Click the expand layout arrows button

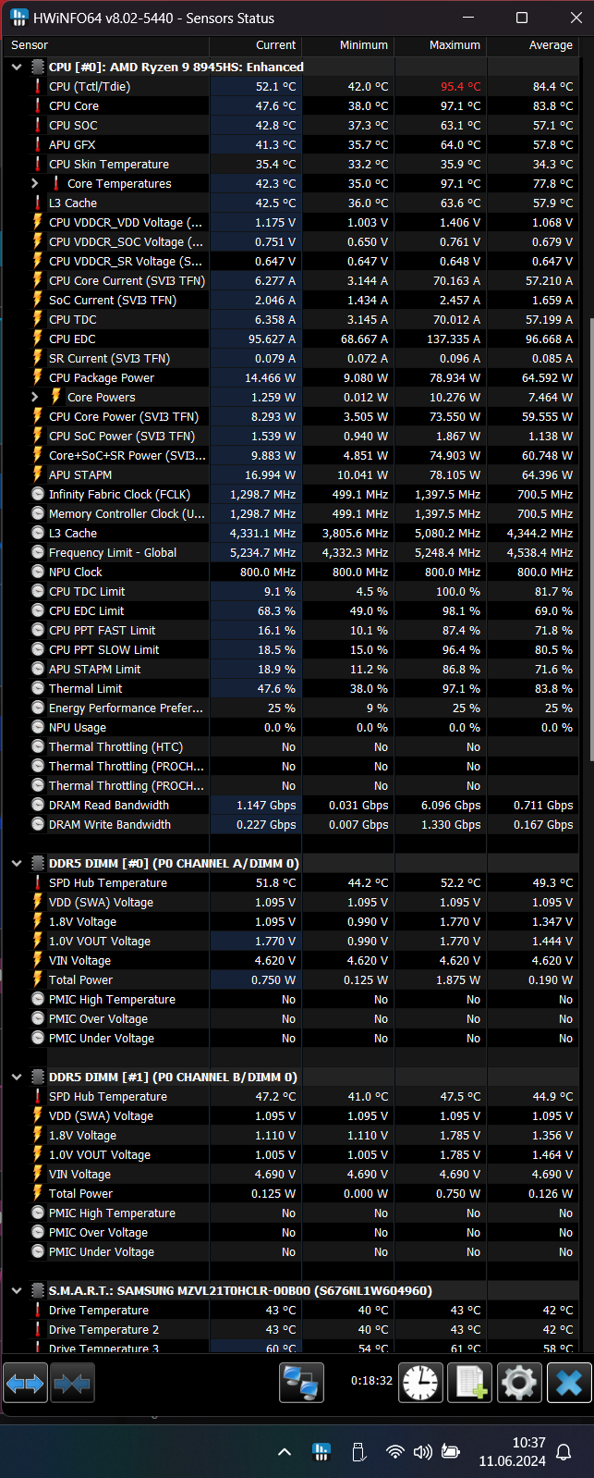click(25, 1384)
